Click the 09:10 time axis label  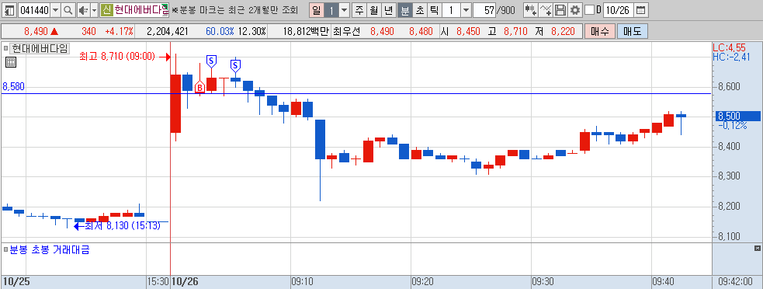pyautogui.click(x=302, y=281)
